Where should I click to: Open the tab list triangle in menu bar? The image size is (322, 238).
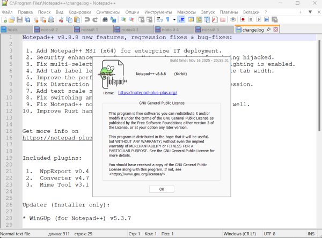click(x=310, y=12)
